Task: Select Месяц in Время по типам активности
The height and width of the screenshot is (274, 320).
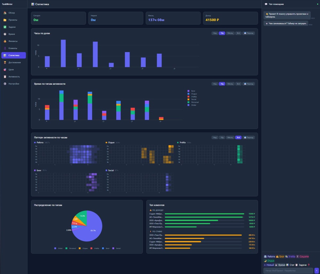Action: coord(230,84)
